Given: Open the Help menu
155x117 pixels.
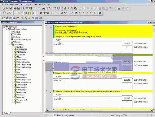Looking at the screenshot, I should tap(48, 4).
